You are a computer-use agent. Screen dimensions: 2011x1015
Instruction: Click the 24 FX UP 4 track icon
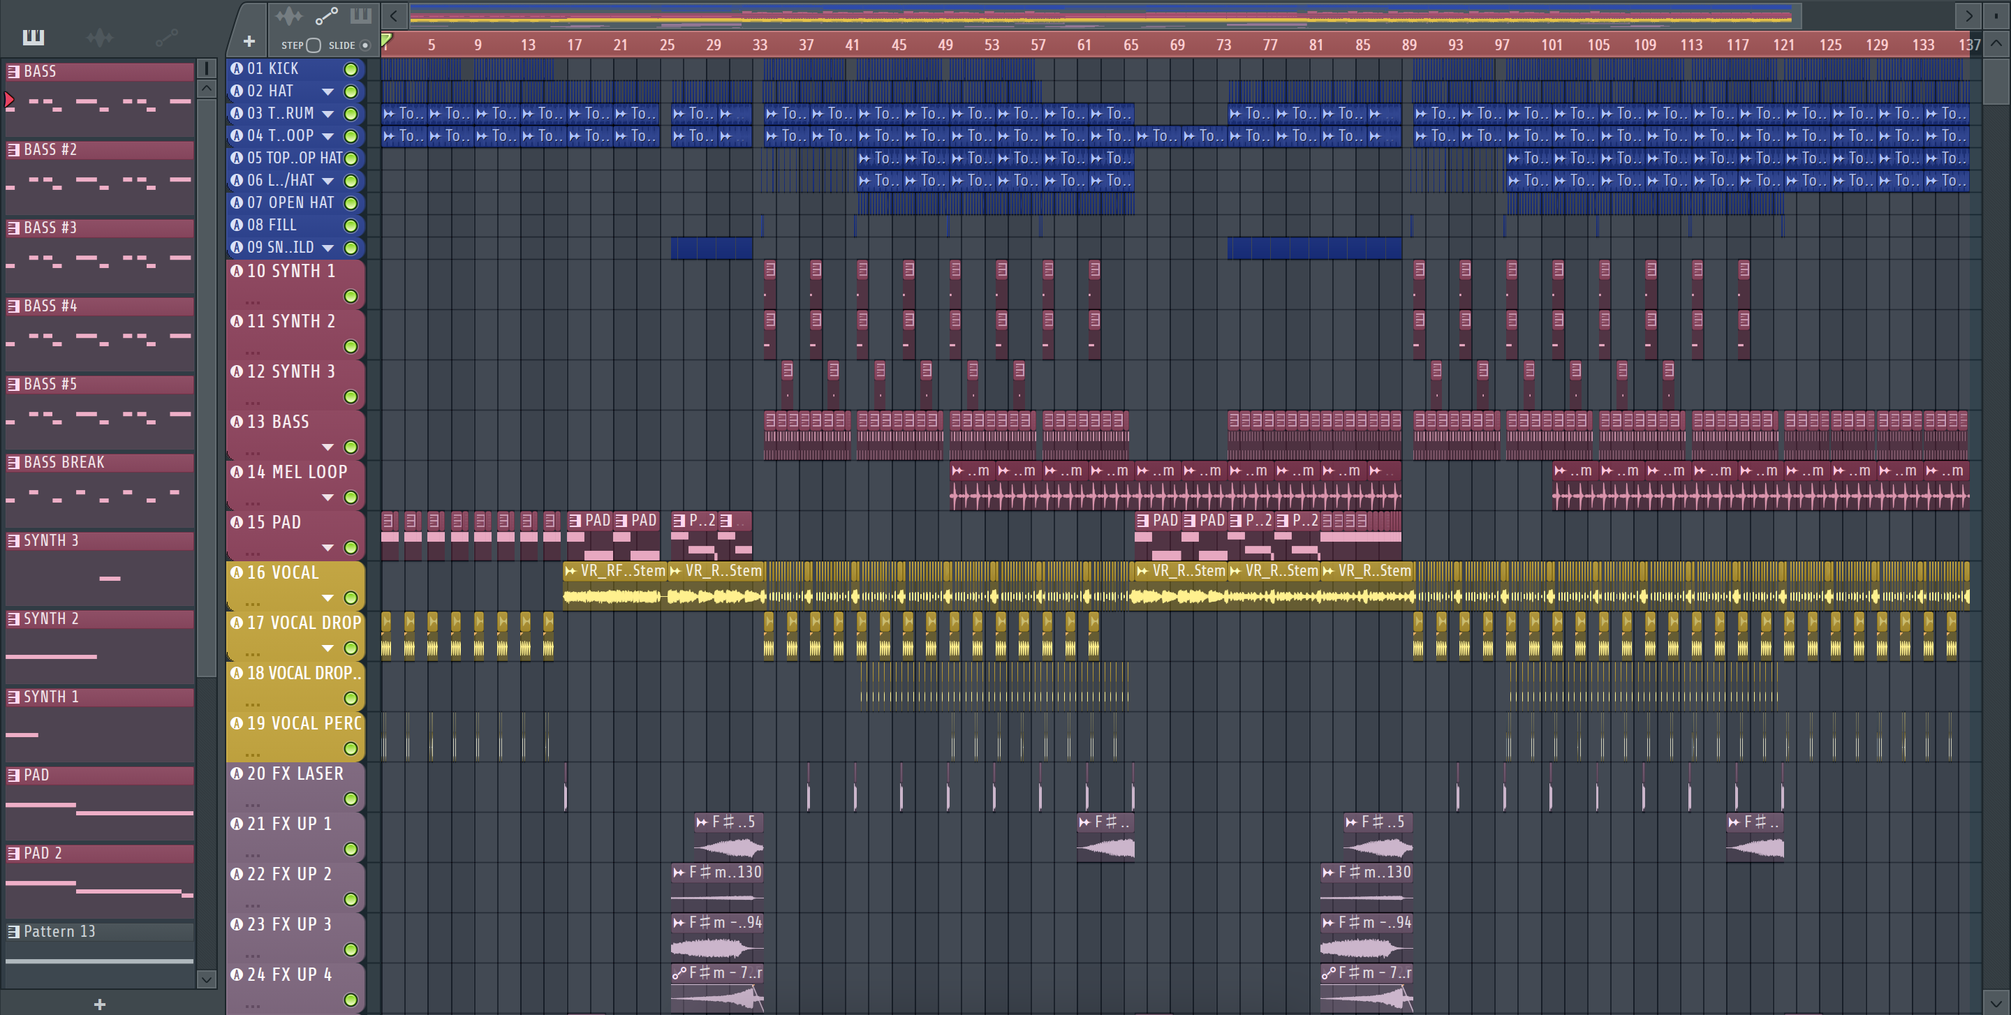click(x=237, y=975)
